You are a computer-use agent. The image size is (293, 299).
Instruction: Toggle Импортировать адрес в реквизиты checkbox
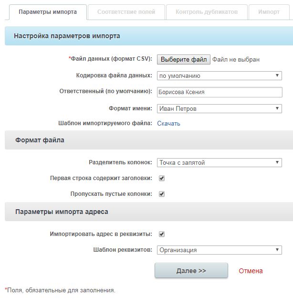tap(162, 234)
